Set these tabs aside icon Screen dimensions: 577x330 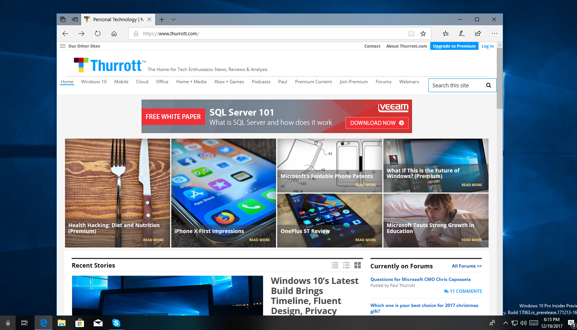(x=75, y=19)
